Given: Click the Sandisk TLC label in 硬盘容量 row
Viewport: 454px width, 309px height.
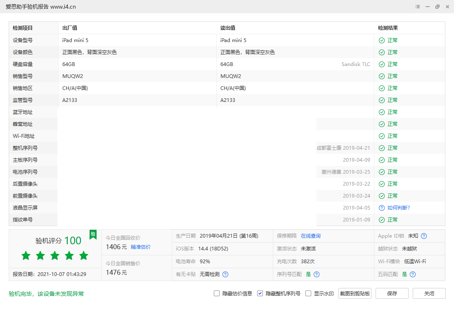Looking at the screenshot, I should pos(356,64).
